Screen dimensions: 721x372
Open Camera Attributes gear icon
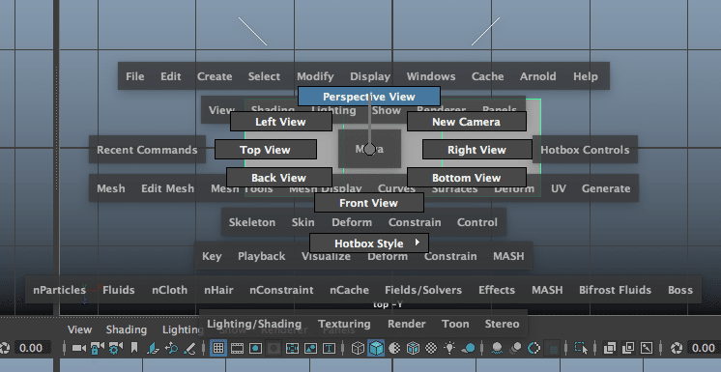[115, 348]
